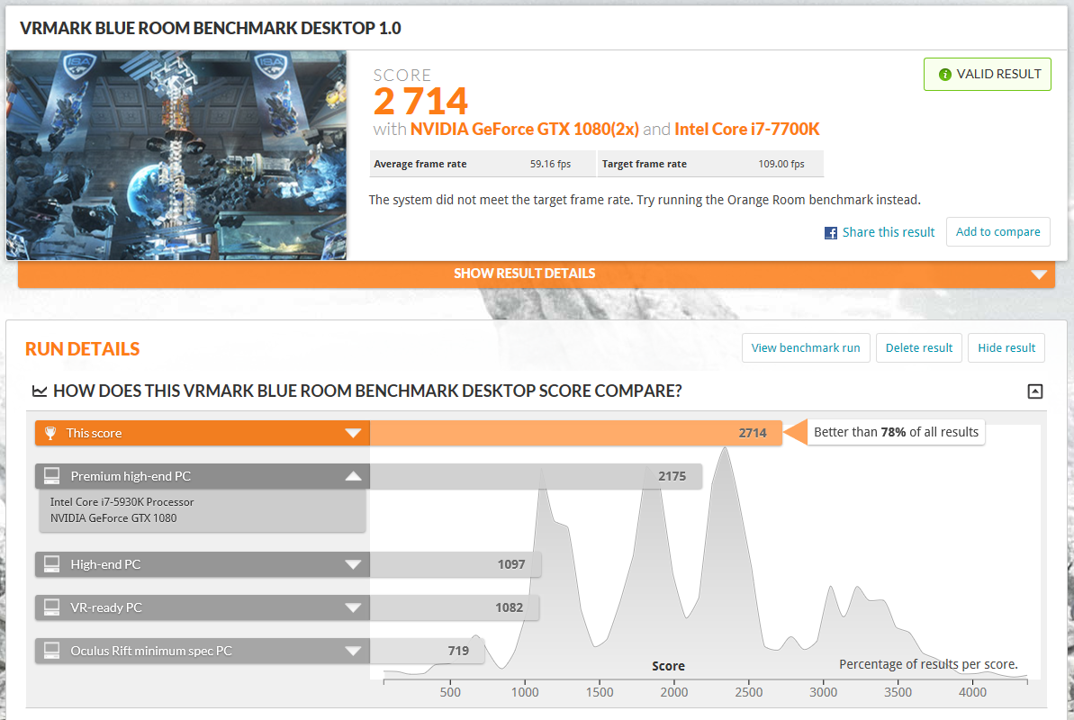Click the 2175 Premium high-end PC bar

click(x=536, y=476)
